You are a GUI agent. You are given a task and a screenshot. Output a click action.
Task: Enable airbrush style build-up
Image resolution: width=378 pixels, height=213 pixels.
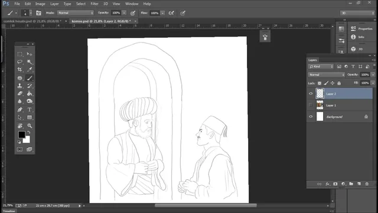pyautogui.click(x=171, y=13)
